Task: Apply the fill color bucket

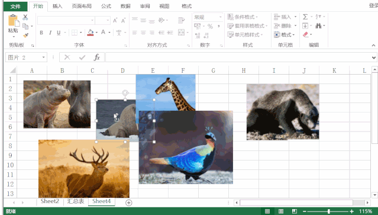Action: tap(91, 33)
